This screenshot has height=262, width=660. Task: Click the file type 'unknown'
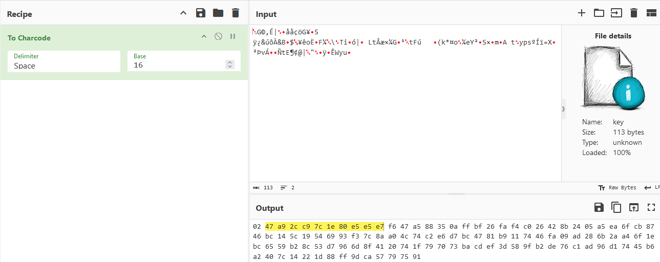(x=627, y=142)
